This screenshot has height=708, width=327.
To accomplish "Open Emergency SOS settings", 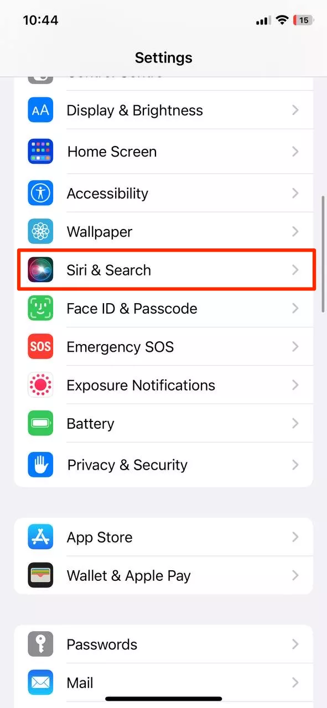I will click(163, 347).
